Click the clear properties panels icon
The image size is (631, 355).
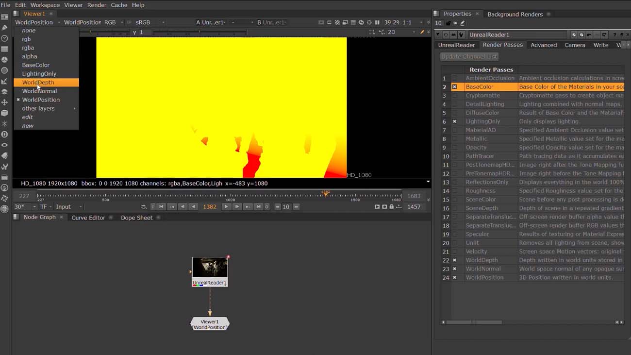tap(455, 23)
